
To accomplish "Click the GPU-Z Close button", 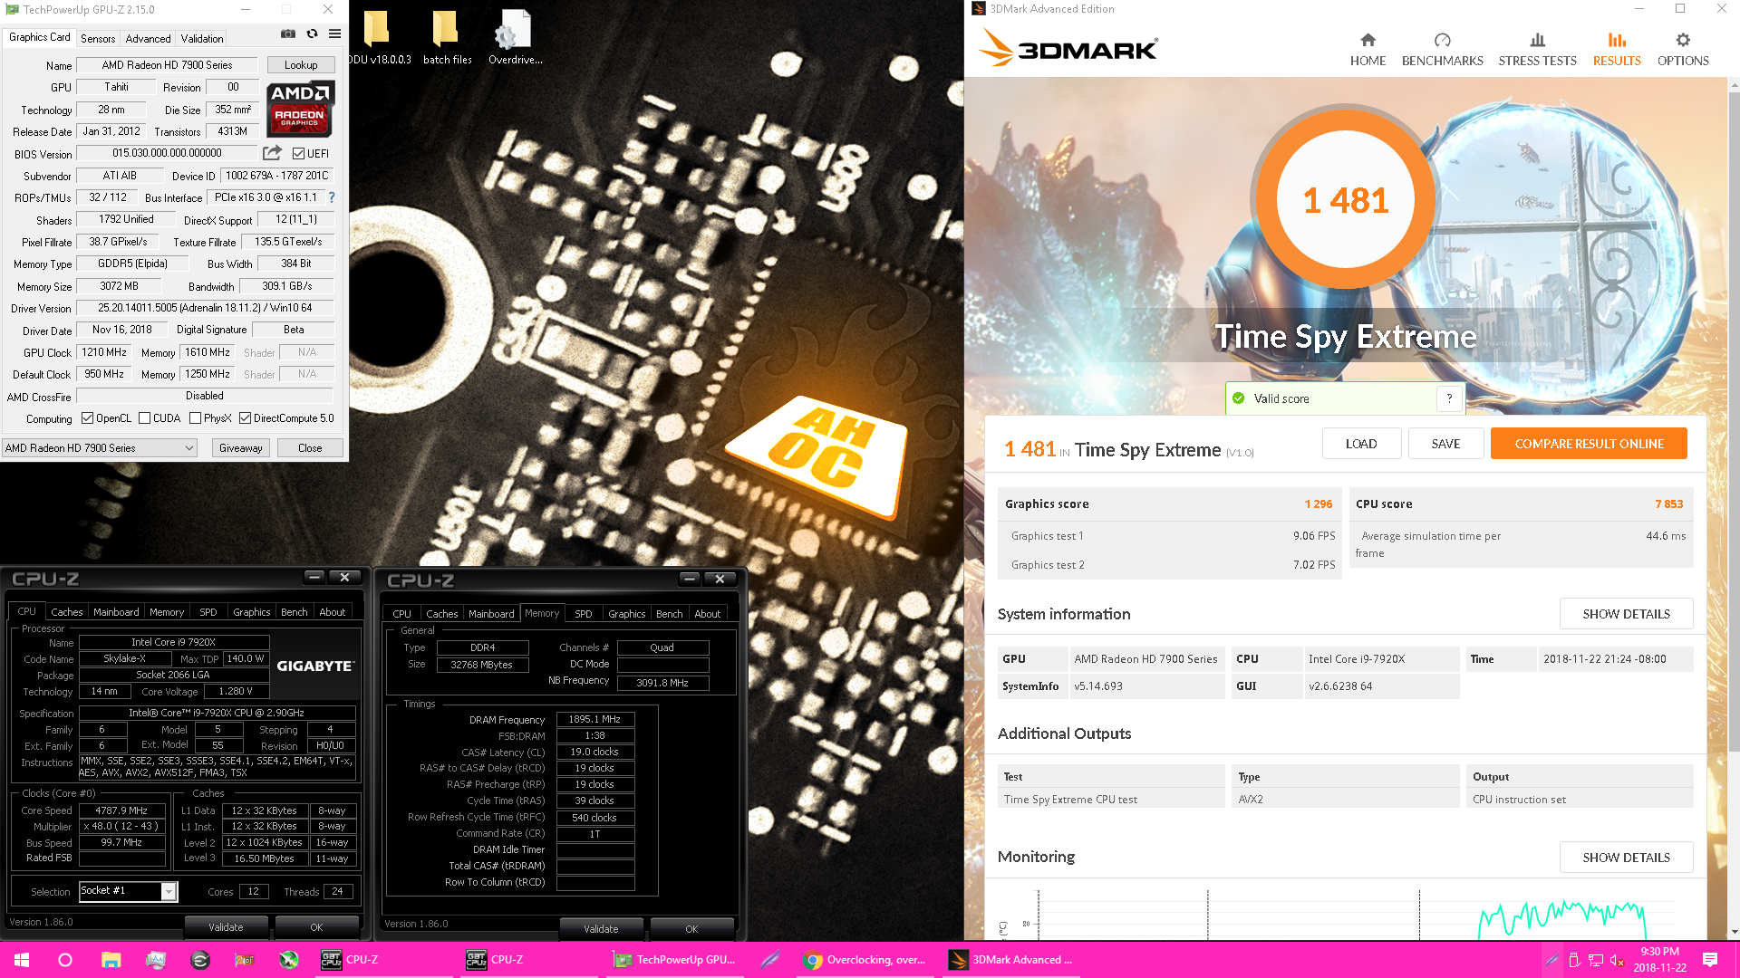I will click(310, 448).
